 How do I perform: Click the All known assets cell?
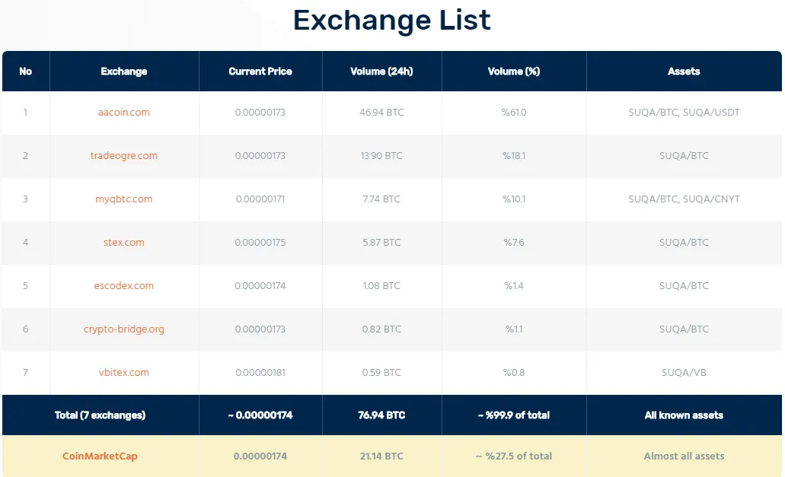pyautogui.click(x=684, y=415)
